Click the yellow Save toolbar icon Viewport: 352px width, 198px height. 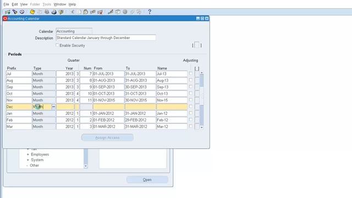(x=32, y=12)
